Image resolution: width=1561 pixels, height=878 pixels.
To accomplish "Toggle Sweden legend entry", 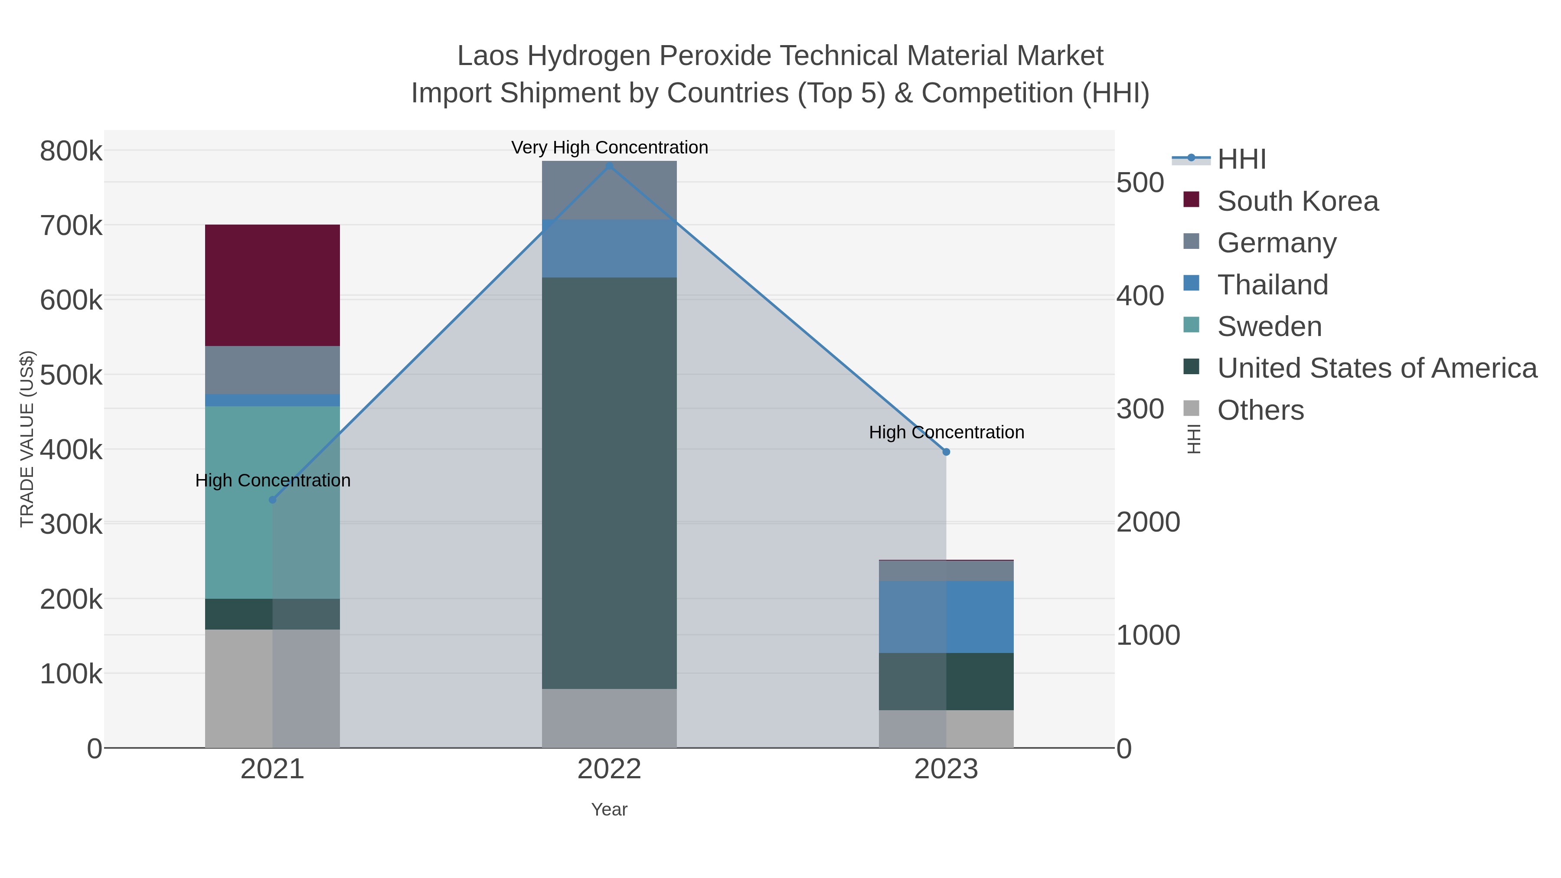I will 1252,326.
